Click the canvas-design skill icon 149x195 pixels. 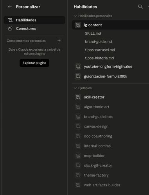tap(78, 126)
